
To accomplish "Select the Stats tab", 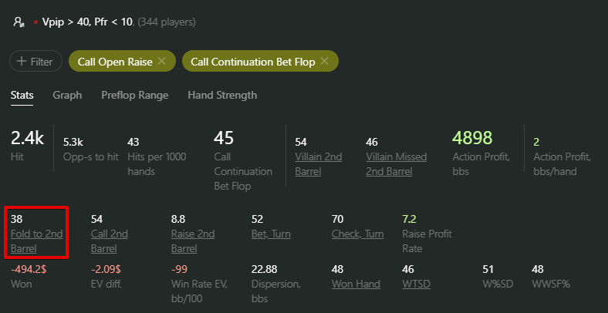I will pos(22,96).
